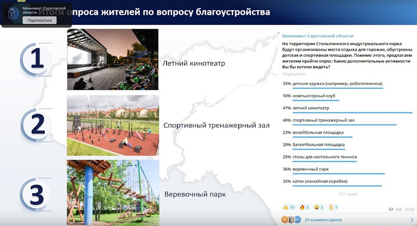Expand comments using the right chevron
The image size is (417, 226).
tap(412, 219)
